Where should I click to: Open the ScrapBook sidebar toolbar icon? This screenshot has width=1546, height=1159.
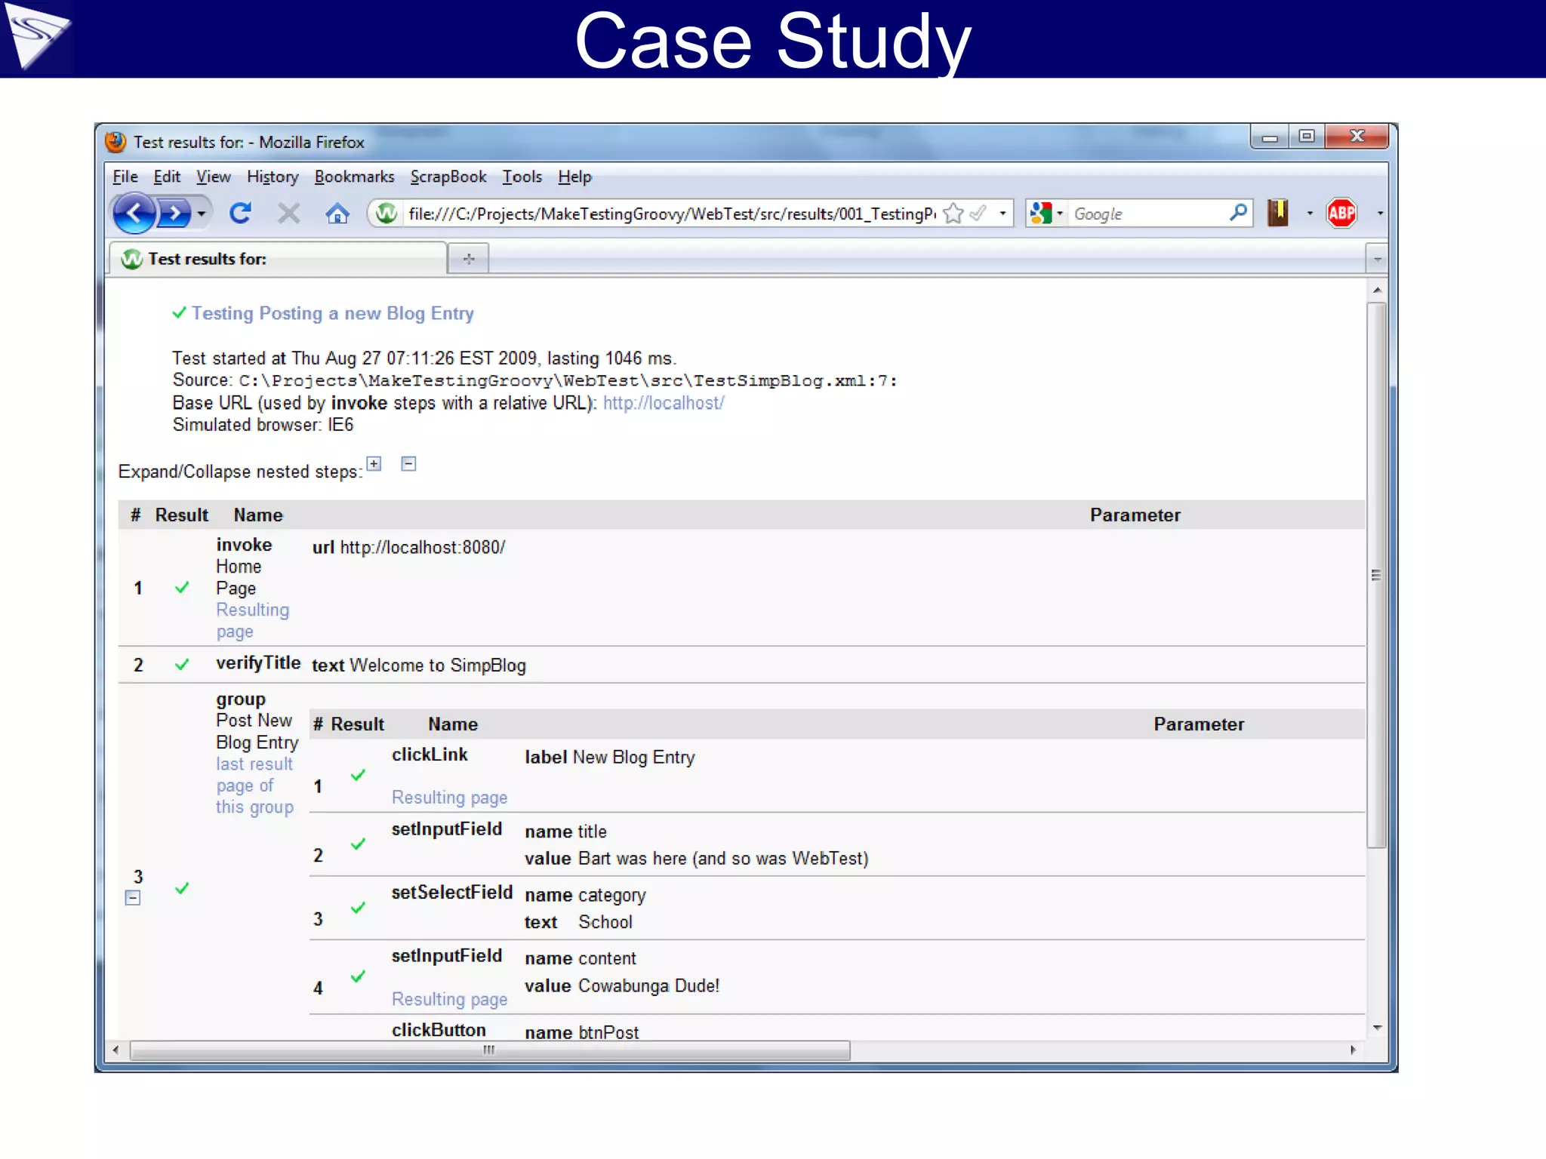[x=1278, y=214]
